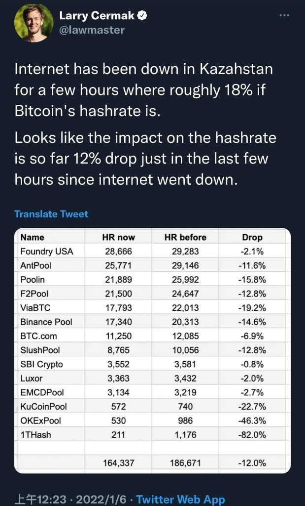Viewport: 305px width, 506px height.
Task: Click the verified badge next to Larry Cermak
Action: point(142,16)
